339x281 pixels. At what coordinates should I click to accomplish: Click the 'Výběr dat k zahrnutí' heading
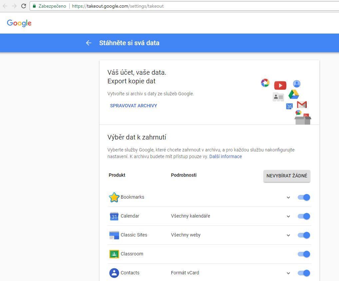pyautogui.click(x=137, y=138)
